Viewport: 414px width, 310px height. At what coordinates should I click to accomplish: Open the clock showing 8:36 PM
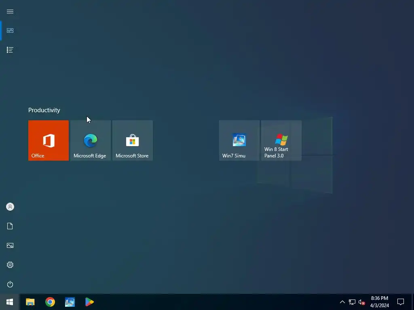(379, 302)
